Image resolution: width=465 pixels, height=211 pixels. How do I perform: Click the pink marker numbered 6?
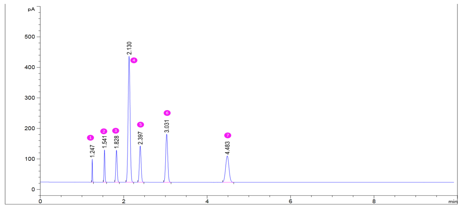tap(167, 113)
